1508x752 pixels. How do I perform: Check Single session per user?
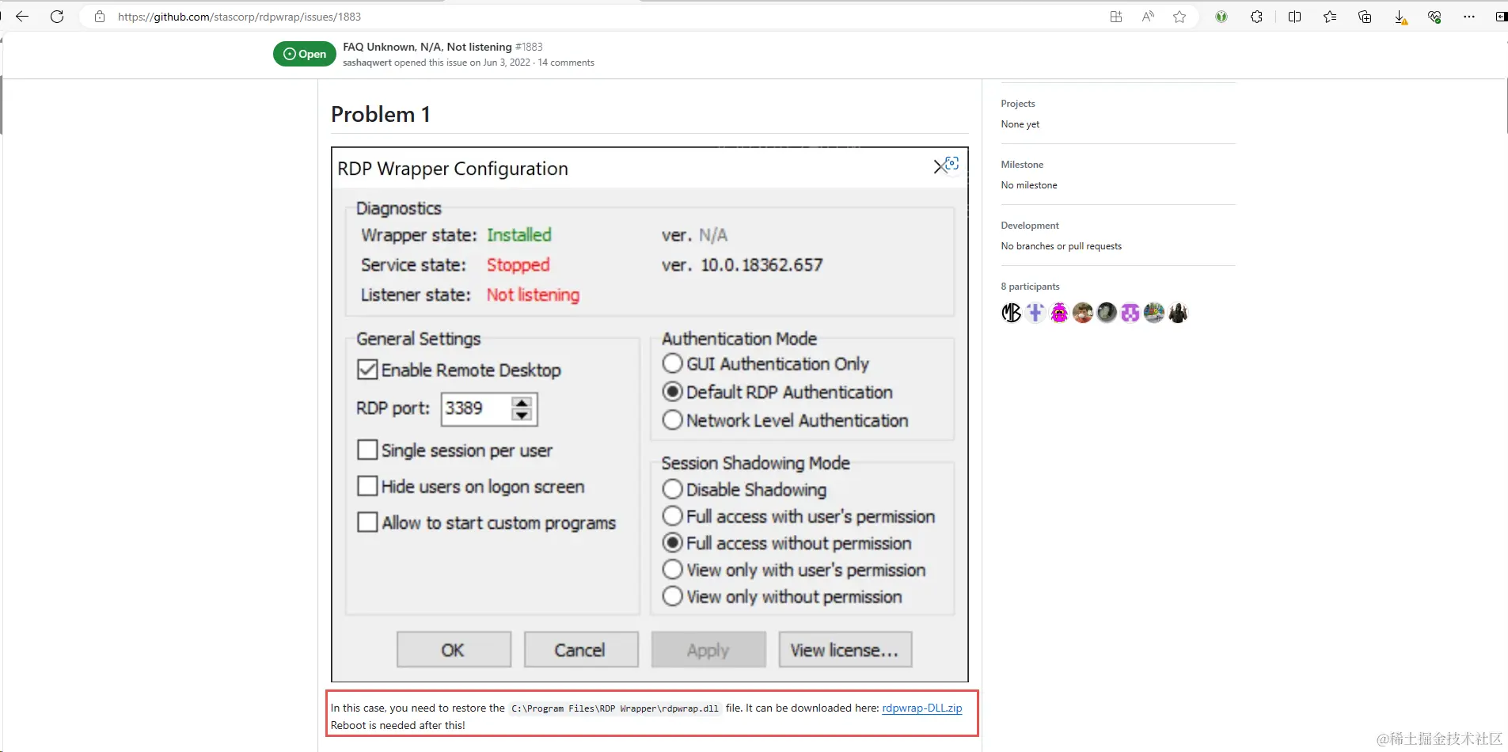tap(367, 450)
